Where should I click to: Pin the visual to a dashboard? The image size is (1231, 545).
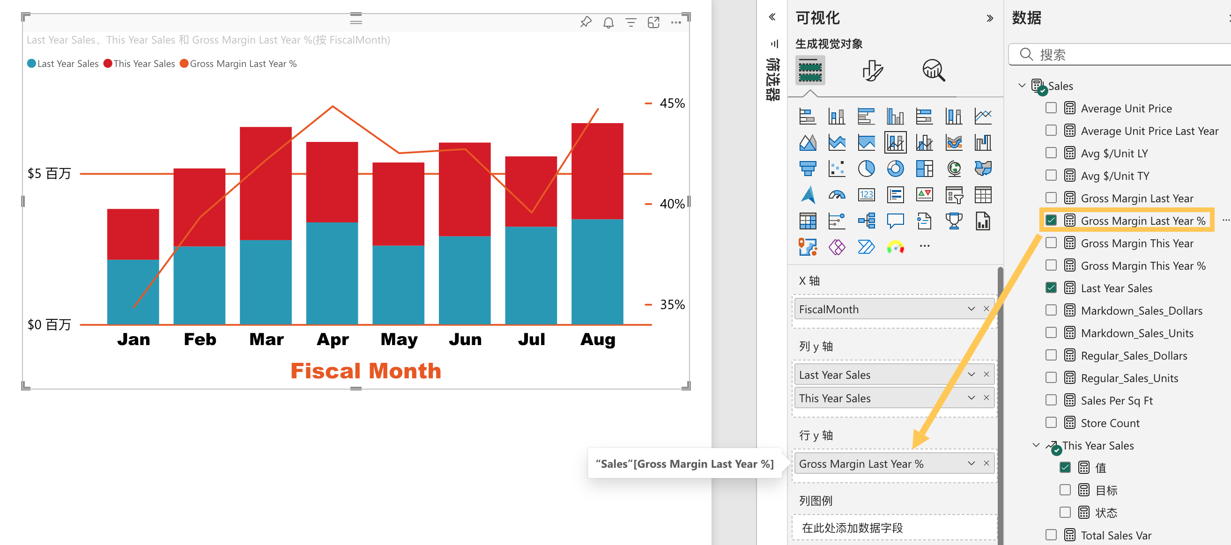coord(586,22)
